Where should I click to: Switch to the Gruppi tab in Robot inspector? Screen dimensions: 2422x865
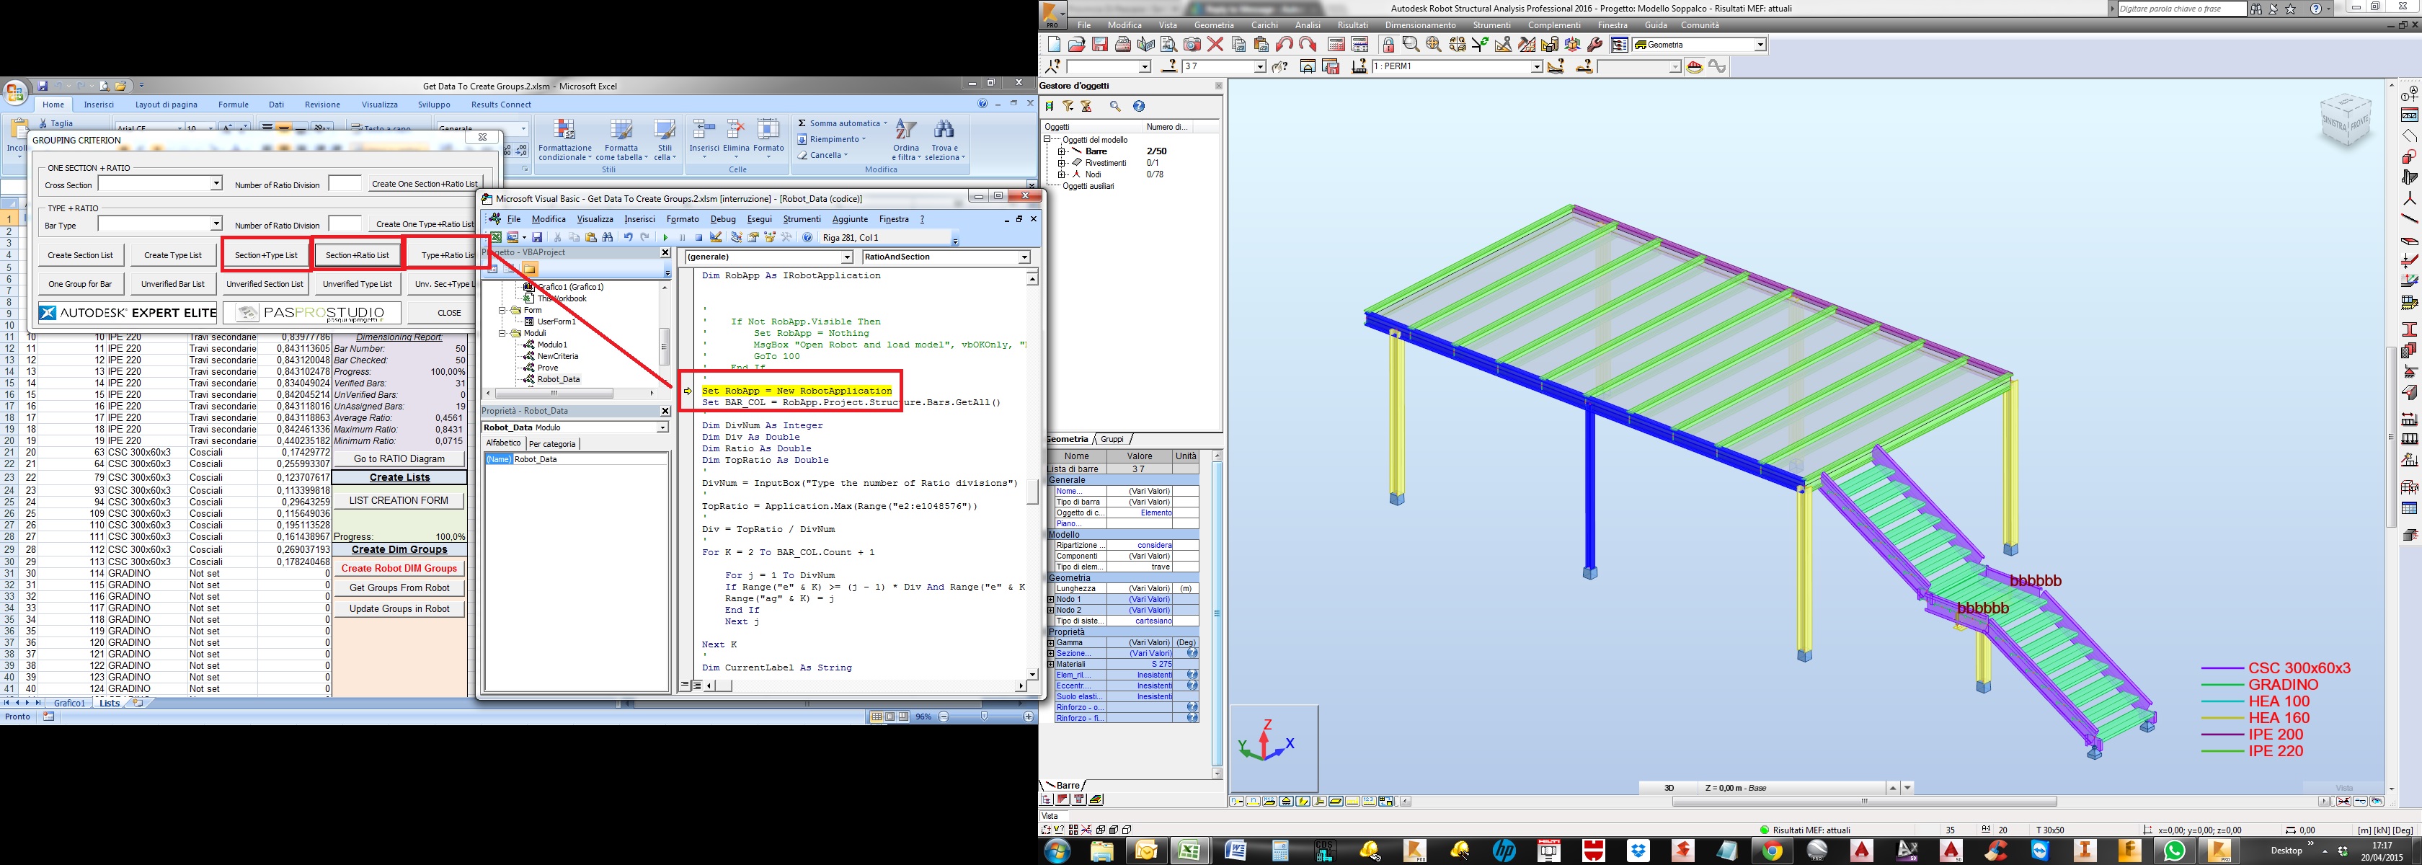click(x=1112, y=439)
